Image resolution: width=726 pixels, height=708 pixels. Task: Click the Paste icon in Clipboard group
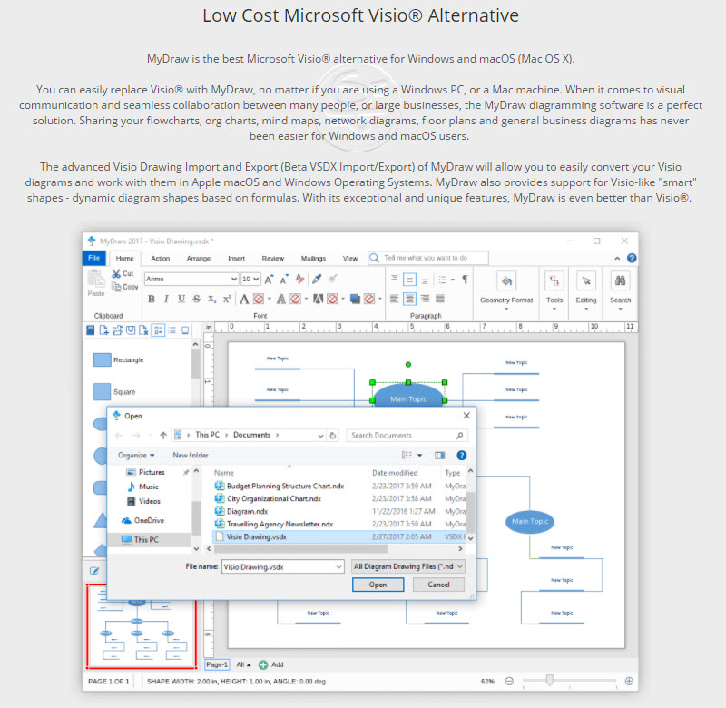click(96, 279)
